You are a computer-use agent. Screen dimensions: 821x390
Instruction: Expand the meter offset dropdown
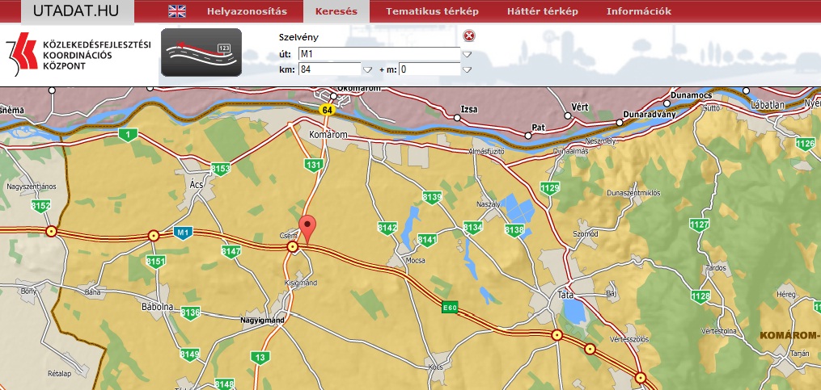467,70
